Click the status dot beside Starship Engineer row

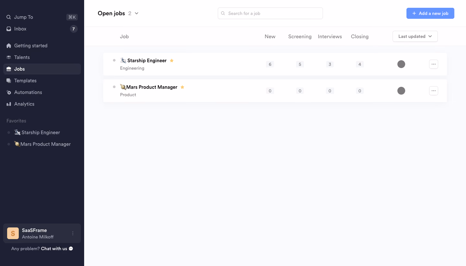[114, 60]
